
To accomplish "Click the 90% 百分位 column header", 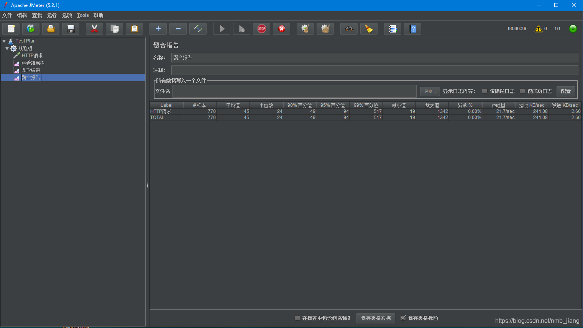I will 300,105.
